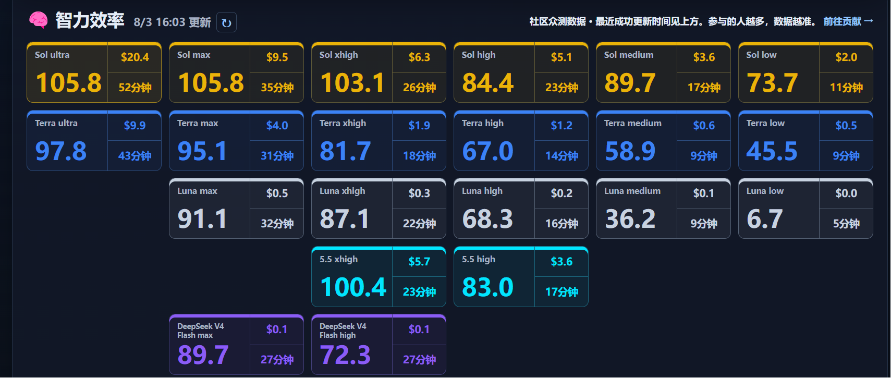Click the $1.2 price on Terra high
This screenshot has height=378, width=891.
click(x=562, y=126)
